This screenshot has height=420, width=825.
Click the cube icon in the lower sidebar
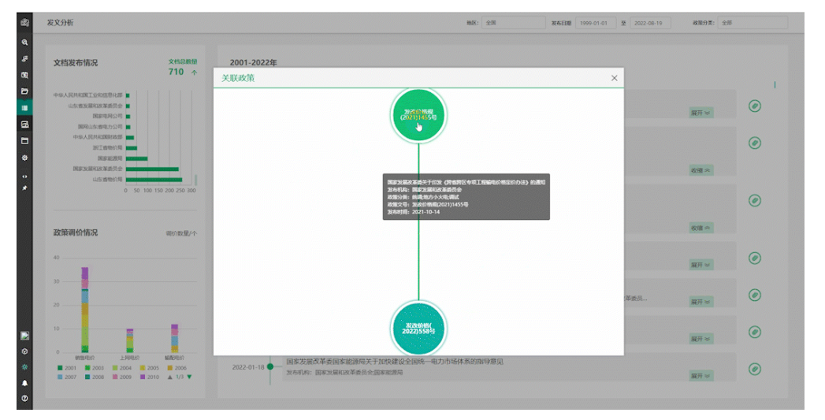pyautogui.click(x=25, y=351)
